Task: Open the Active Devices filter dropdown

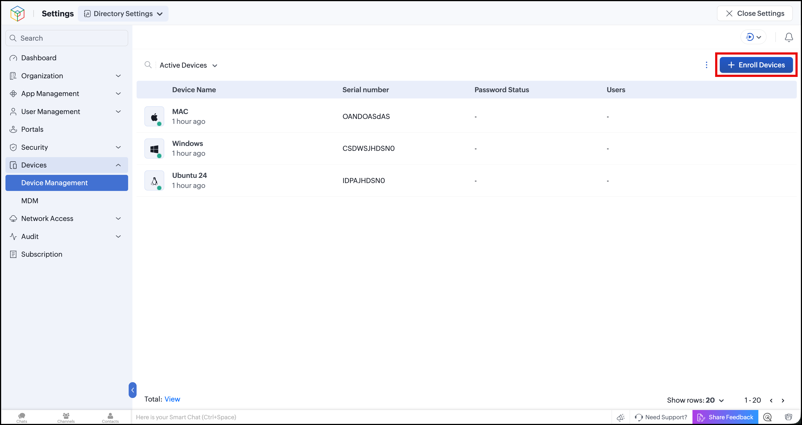Action: [x=188, y=65]
